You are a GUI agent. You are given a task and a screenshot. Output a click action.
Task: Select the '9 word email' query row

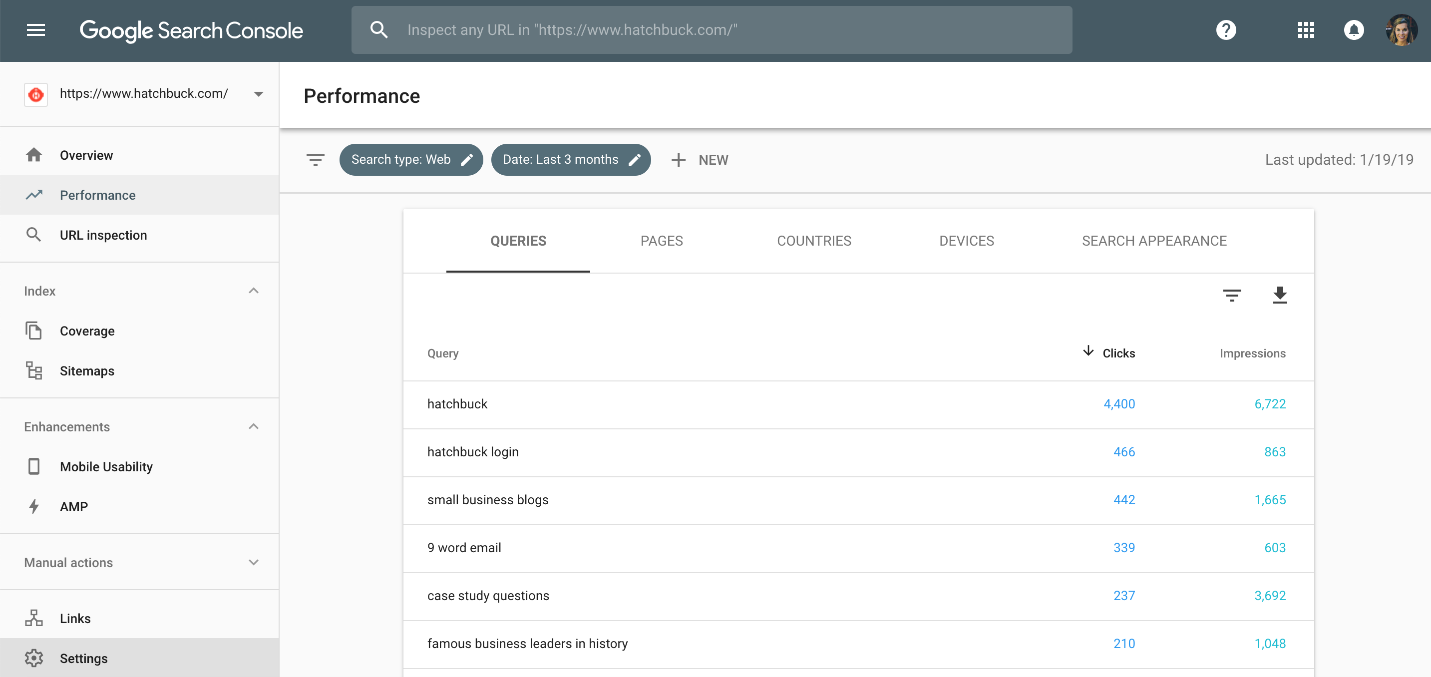[x=858, y=548]
